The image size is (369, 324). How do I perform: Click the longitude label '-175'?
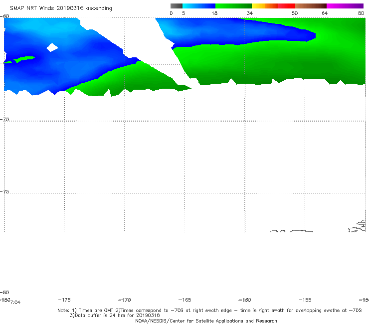point(64,300)
